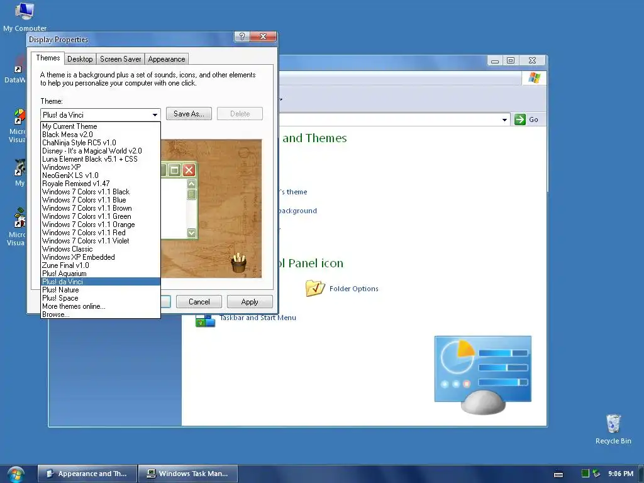Select My Current Theme from the list
Viewport: 644px width, 483px height.
click(x=101, y=126)
